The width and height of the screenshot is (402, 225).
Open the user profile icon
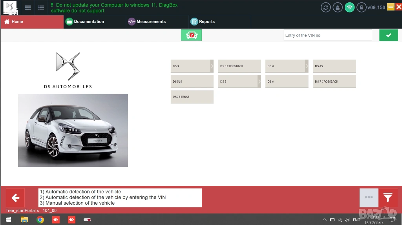point(337,7)
